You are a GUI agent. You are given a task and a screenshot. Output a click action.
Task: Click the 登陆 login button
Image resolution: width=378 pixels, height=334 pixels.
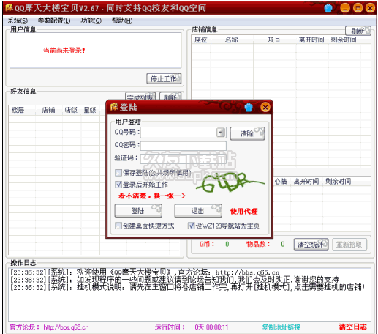[x=138, y=211]
